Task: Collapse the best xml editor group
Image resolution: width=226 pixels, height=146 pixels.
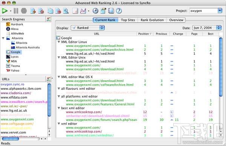Action: tap(59, 108)
